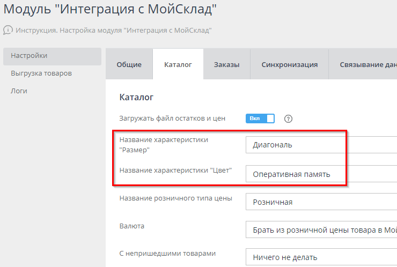Click the question mark help icon
Image resolution: width=397 pixels, height=267 pixels.
pos(288,118)
